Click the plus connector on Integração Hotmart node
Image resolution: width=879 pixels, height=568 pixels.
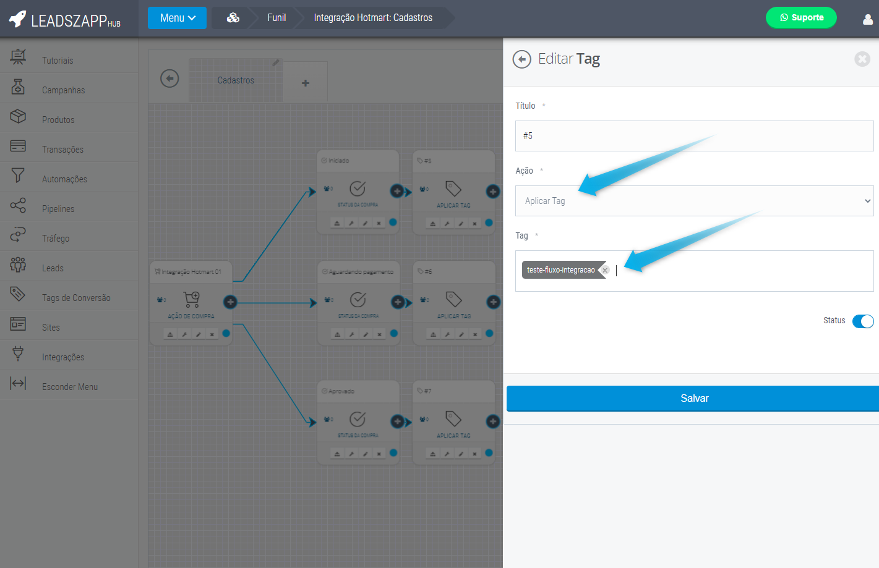point(230,302)
